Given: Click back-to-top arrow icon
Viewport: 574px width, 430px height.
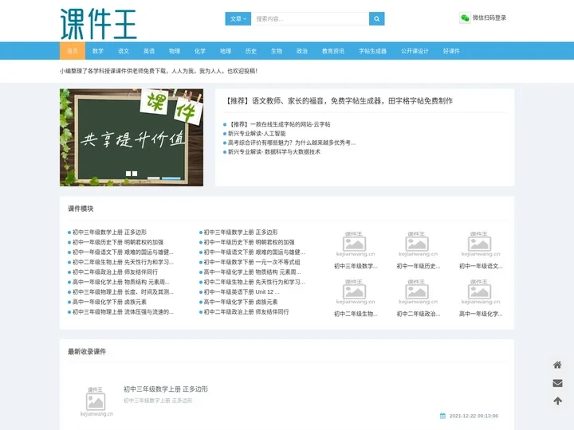Looking at the screenshot, I should (x=557, y=401).
